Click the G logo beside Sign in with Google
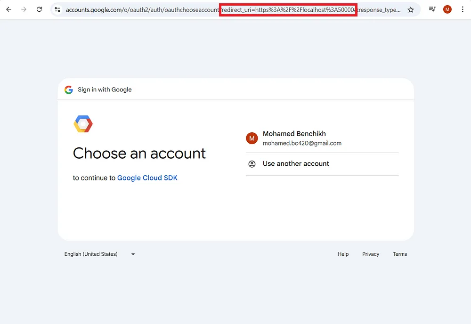The height and width of the screenshot is (324, 471). pyautogui.click(x=68, y=89)
